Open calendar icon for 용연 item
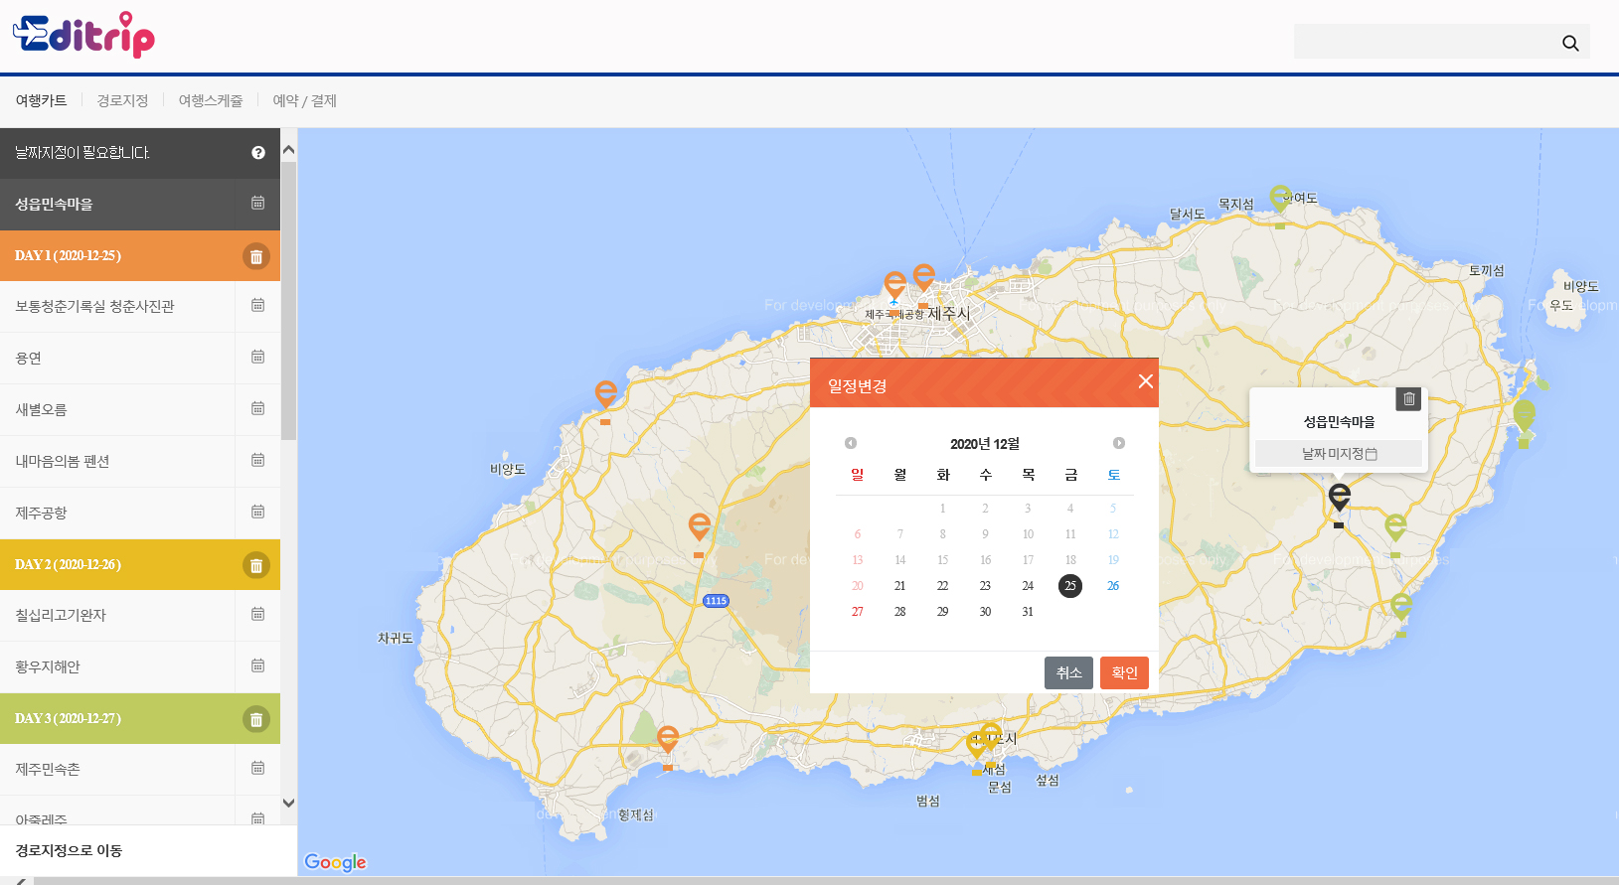 tap(257, 358)
